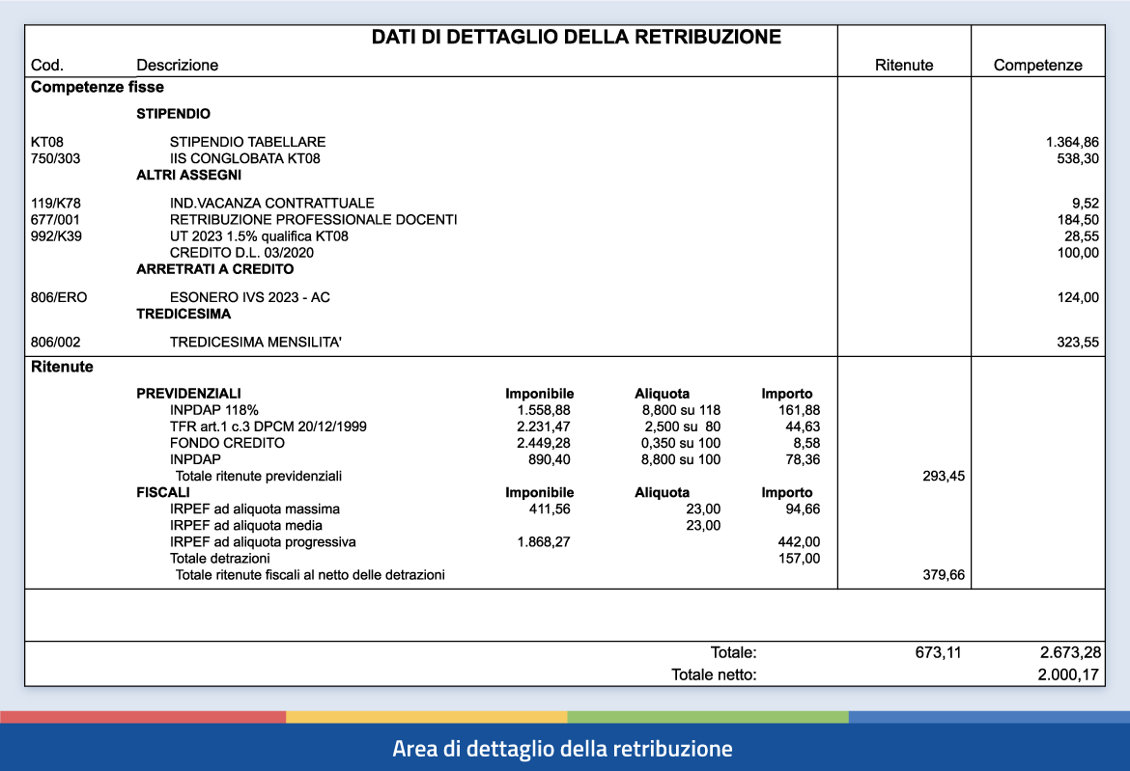Select the green segment of the color bar

click(x=707, y=717)
